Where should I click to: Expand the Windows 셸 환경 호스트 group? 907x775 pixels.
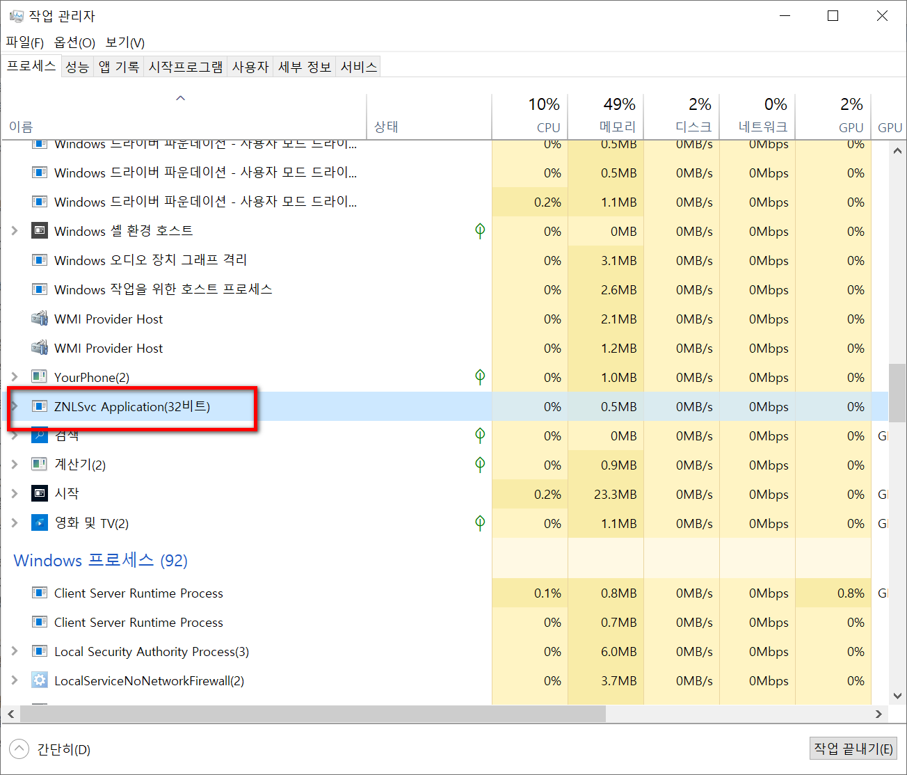tap(15, 230)
